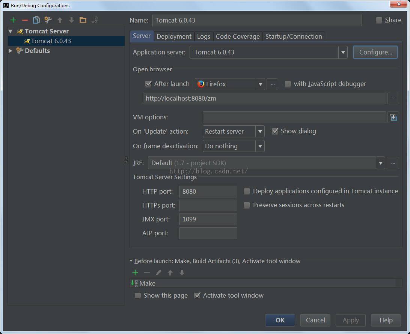Open Help for this dialog
This screenshot has height=334, width=410.
coord(386,320)
